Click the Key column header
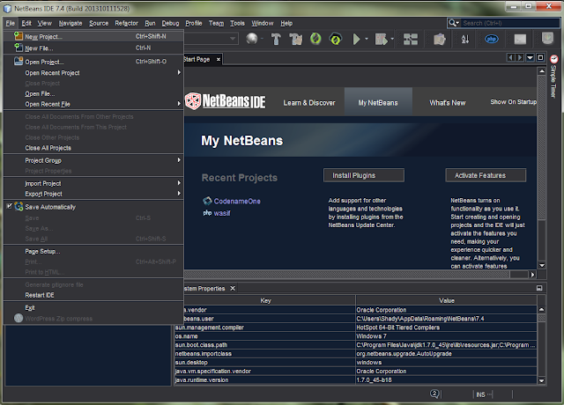564x405 pixels. pyautogui.click(x=265, y=300)
